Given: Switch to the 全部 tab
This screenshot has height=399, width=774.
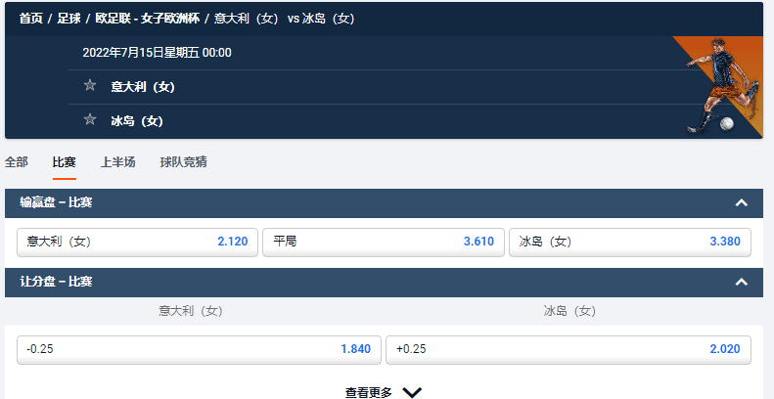Looking at the screenshot, I should [17, 162].
